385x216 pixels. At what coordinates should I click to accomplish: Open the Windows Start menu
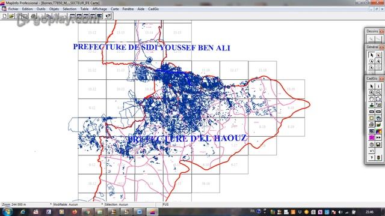click(x=7, y=212)
